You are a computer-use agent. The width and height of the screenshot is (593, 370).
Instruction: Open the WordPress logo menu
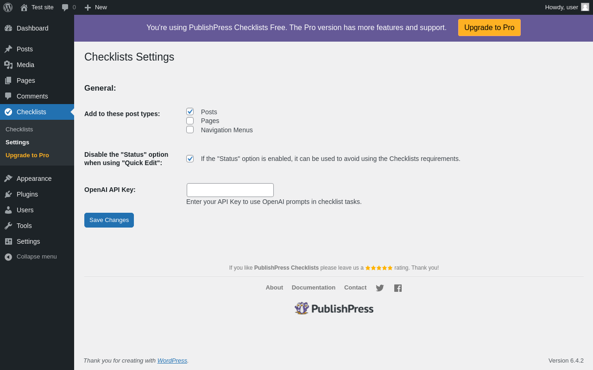pos(8,7)
